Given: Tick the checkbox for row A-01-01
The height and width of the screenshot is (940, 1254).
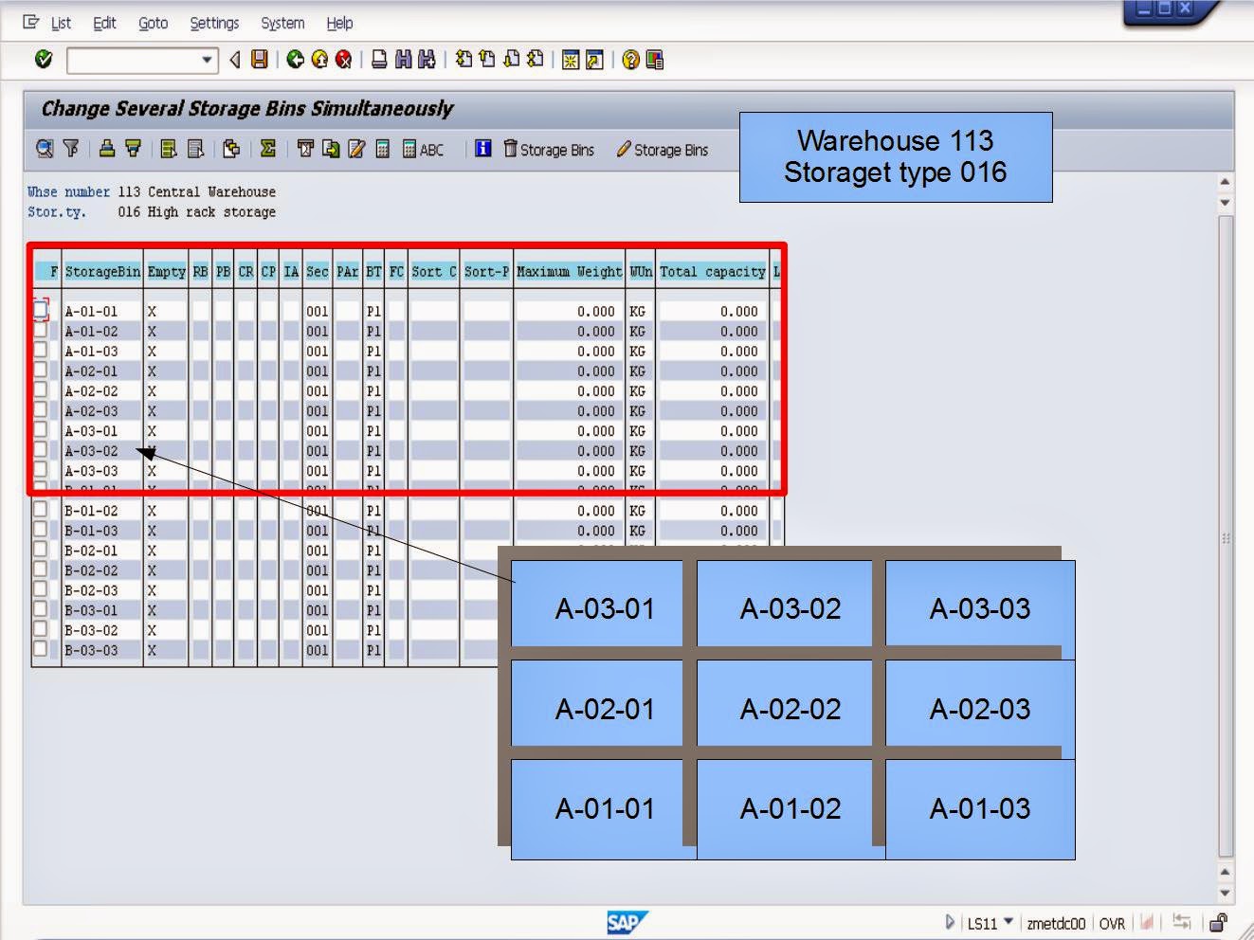Looking at the screenshot, I should click(x=40, y=311).
